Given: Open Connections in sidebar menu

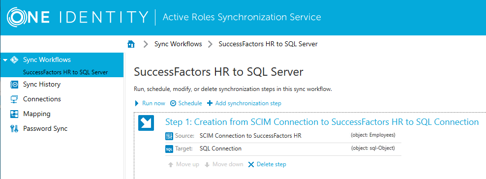Looking at the screenshot, I should [42, 99].
